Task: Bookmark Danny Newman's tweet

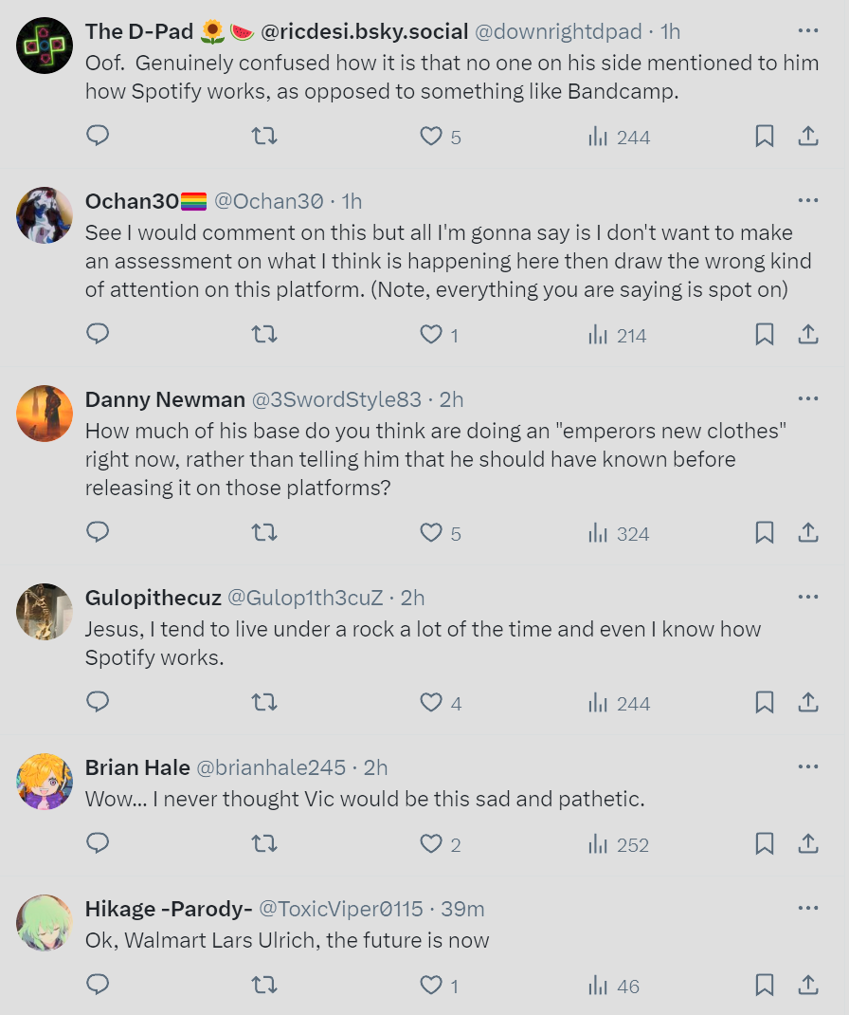Action: pos(765,533)
